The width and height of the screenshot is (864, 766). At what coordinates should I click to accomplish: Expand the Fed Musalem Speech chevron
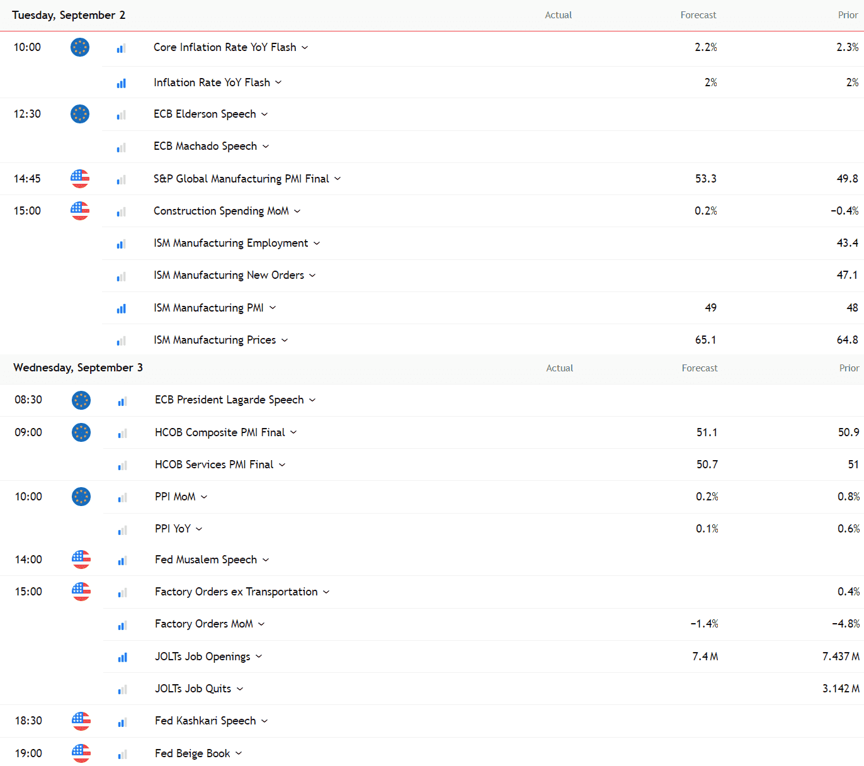[x=266, y=560]
